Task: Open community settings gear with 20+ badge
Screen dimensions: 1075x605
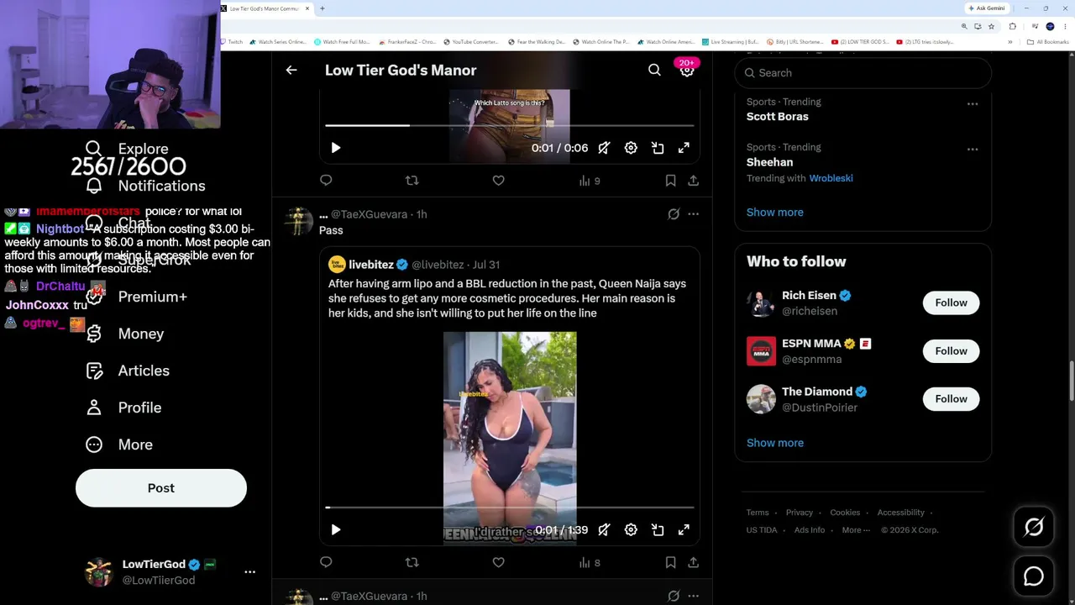Action: tap(687, 71)
